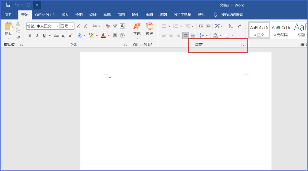Click the 操作说明搜索 search box

[232, 15]
